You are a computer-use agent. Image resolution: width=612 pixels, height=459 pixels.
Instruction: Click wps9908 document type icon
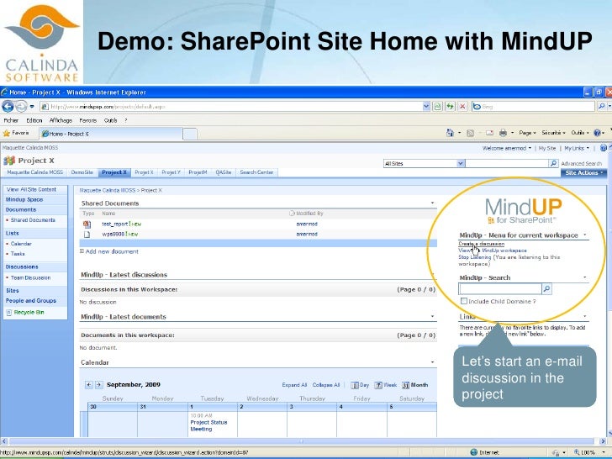87,235
